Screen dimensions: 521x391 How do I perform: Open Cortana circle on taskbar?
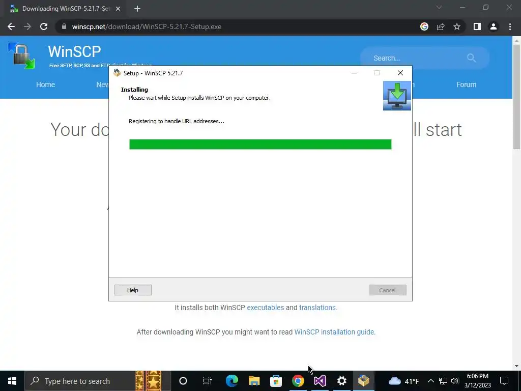tap(183, 381)
